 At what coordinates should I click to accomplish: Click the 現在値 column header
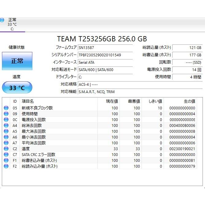(x=109, y=101)
